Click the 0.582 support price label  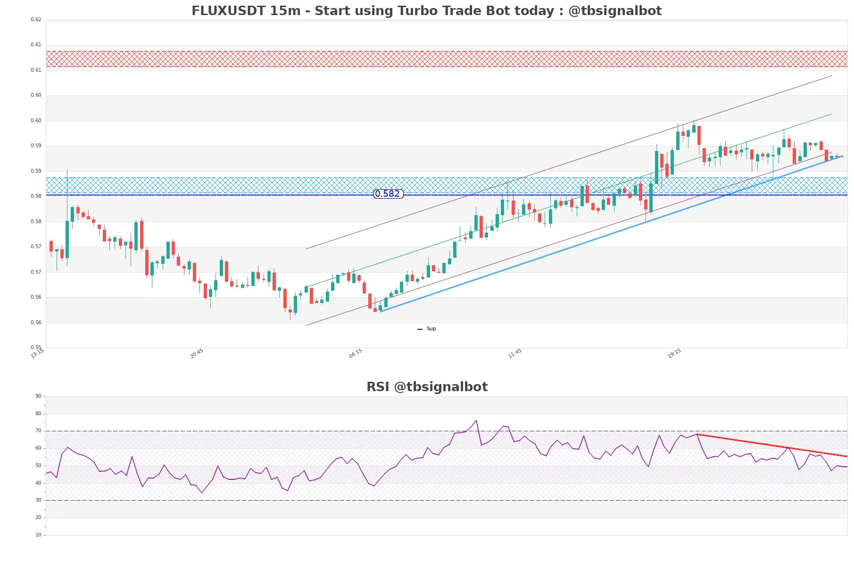coord(388,194)
